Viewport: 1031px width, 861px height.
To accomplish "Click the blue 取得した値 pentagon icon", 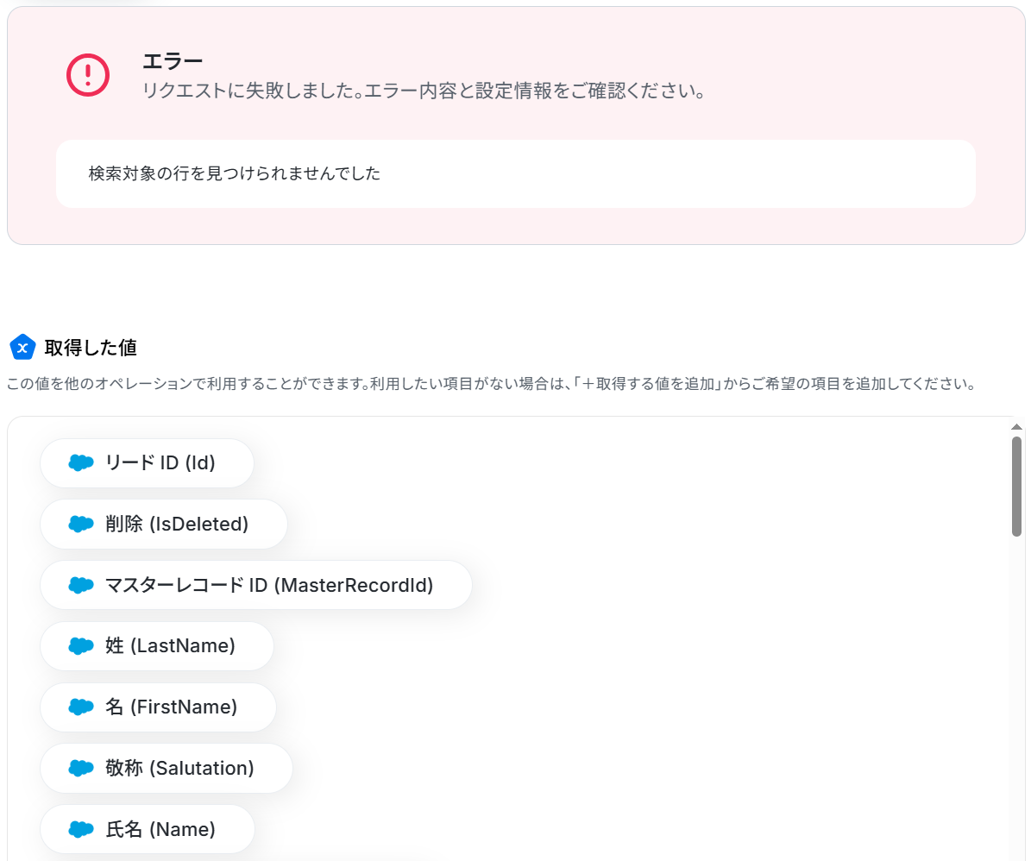I will [22, 348].
